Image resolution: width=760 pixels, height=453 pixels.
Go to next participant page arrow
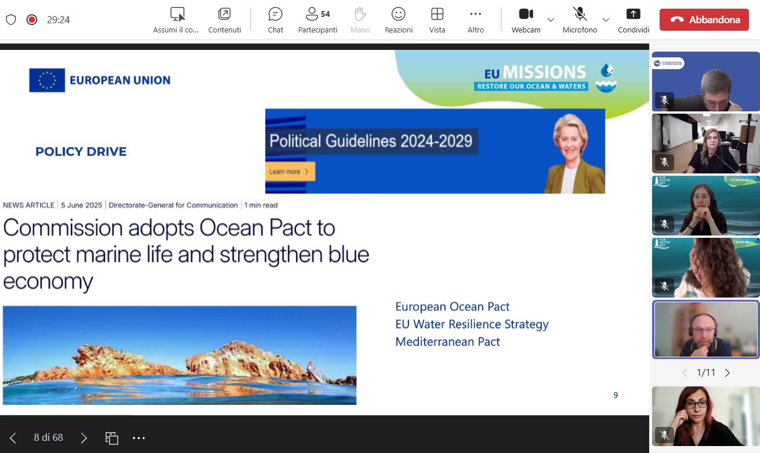click(x=728, y=373)
